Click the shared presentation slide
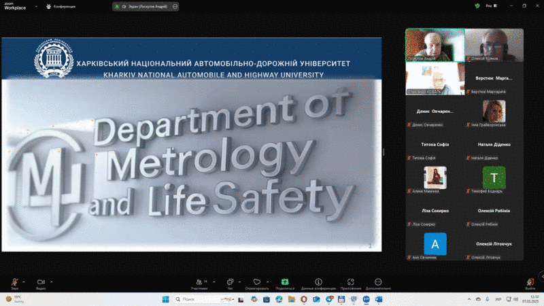 pos(192,144)
